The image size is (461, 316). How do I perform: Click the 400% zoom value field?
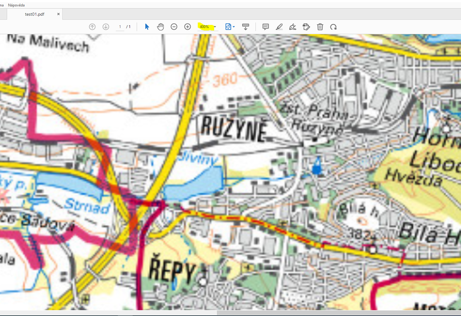204,27
